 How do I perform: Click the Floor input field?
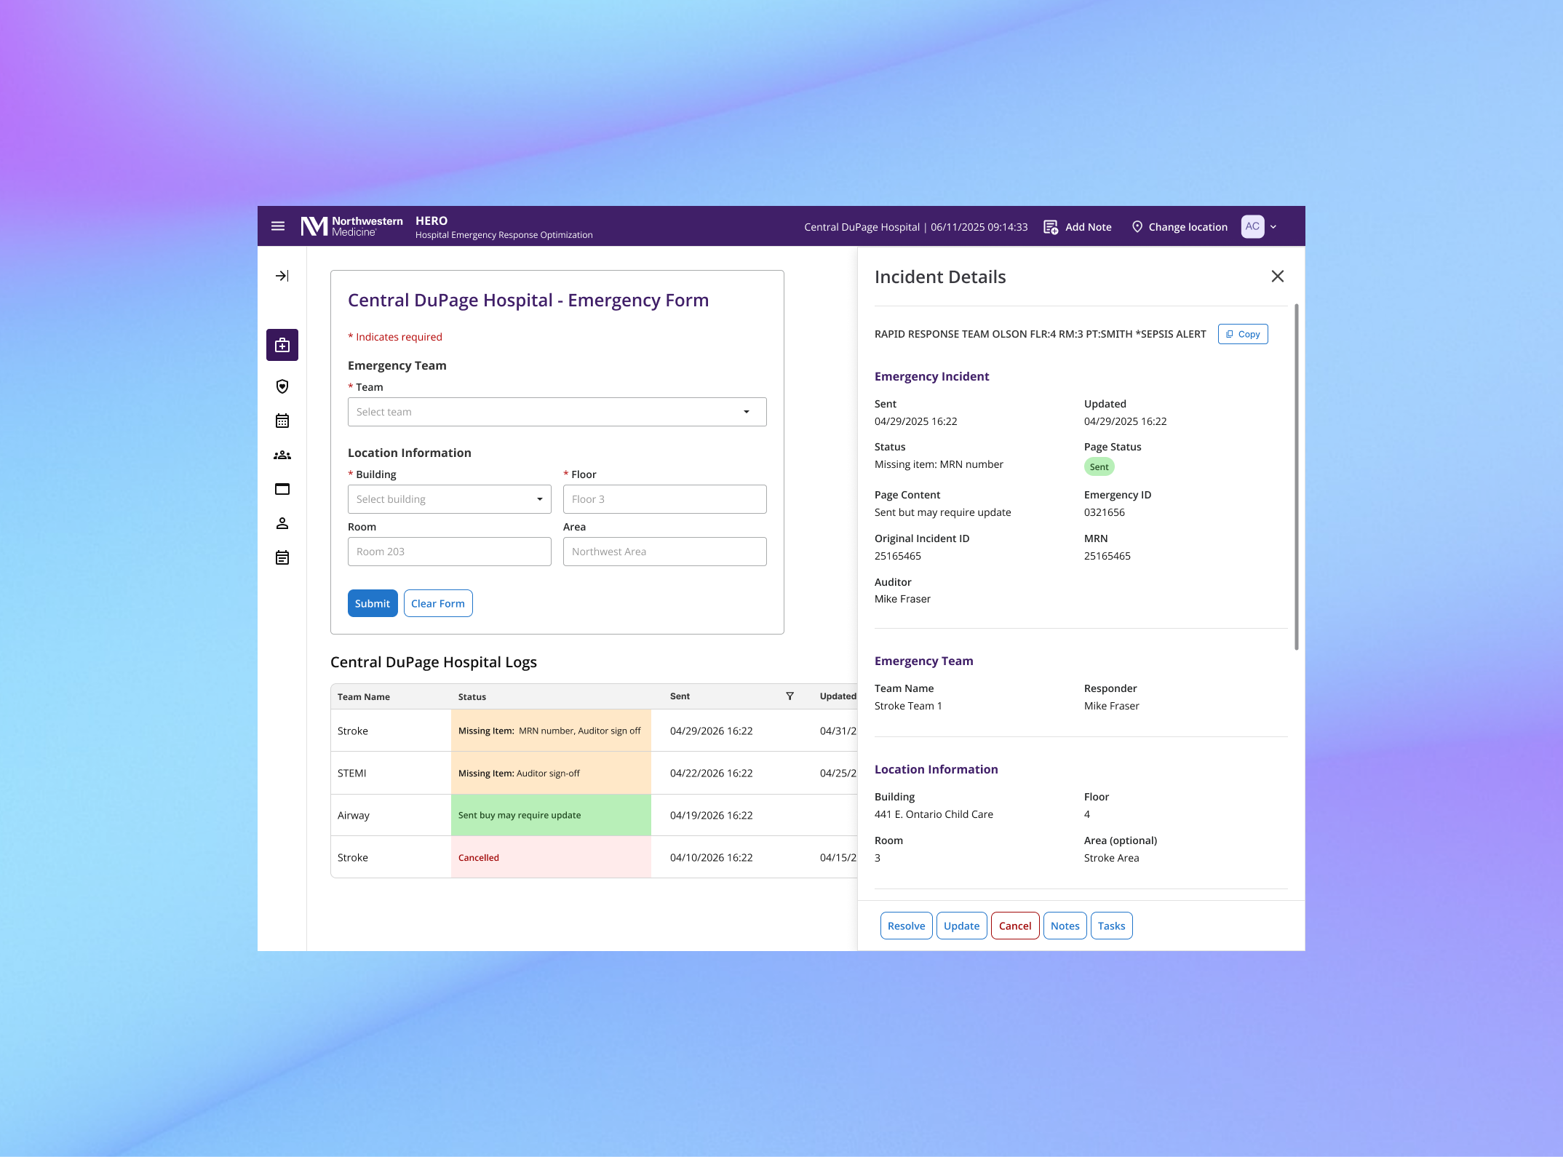(x=664, y=499)
